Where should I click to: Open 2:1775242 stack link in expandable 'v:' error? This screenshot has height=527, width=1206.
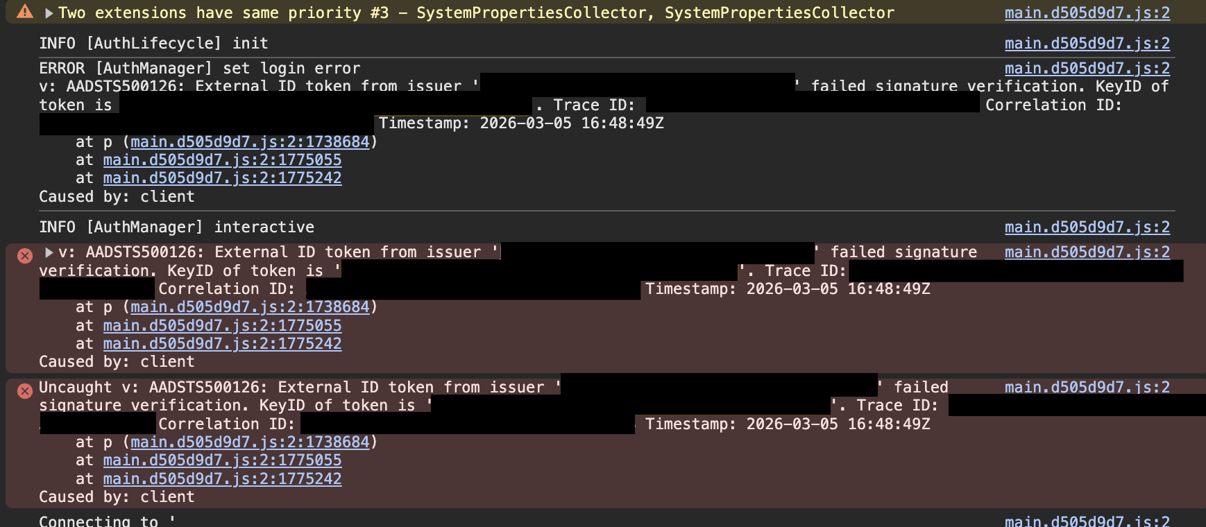click(x=222, y=344)
